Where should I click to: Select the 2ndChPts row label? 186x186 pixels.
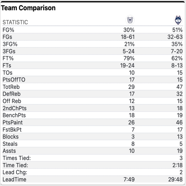coord(14,108)
